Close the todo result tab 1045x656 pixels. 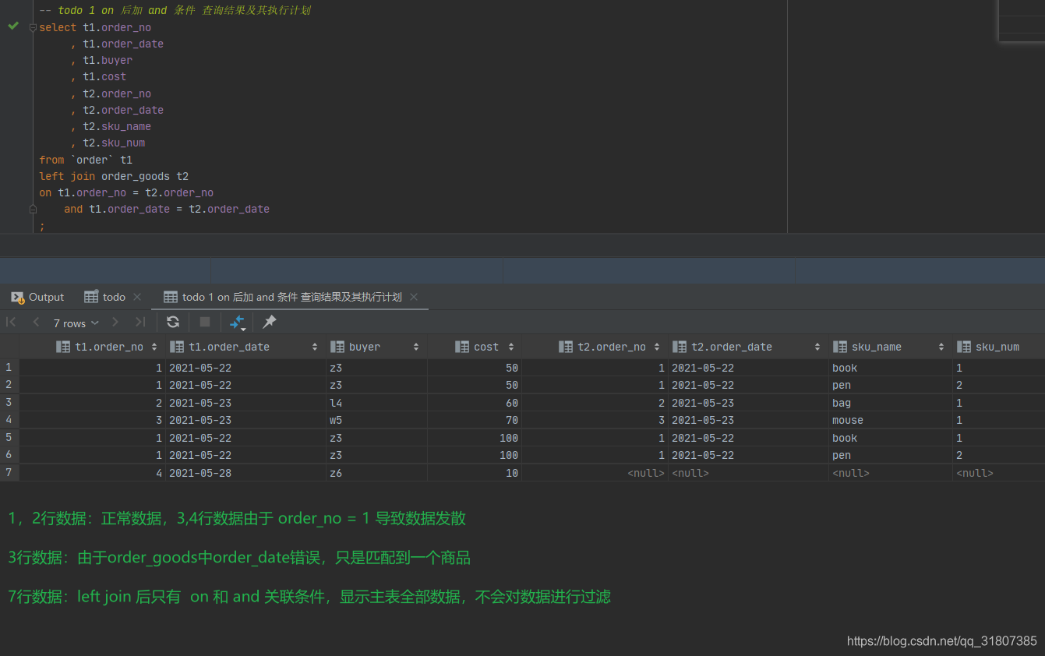click(x=137, y=297)
